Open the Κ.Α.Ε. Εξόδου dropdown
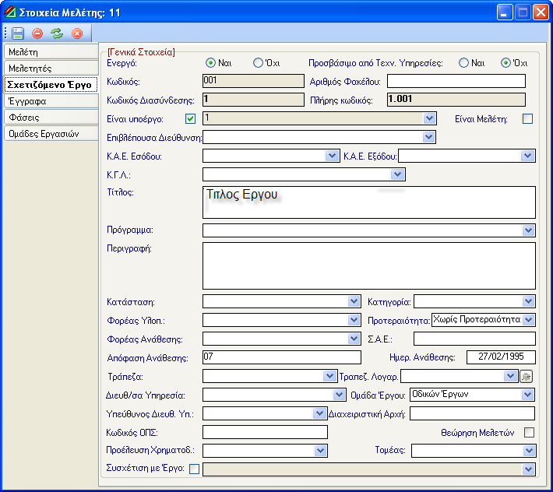Viewport: 553px width, 492px height. [x=527, y=156]
